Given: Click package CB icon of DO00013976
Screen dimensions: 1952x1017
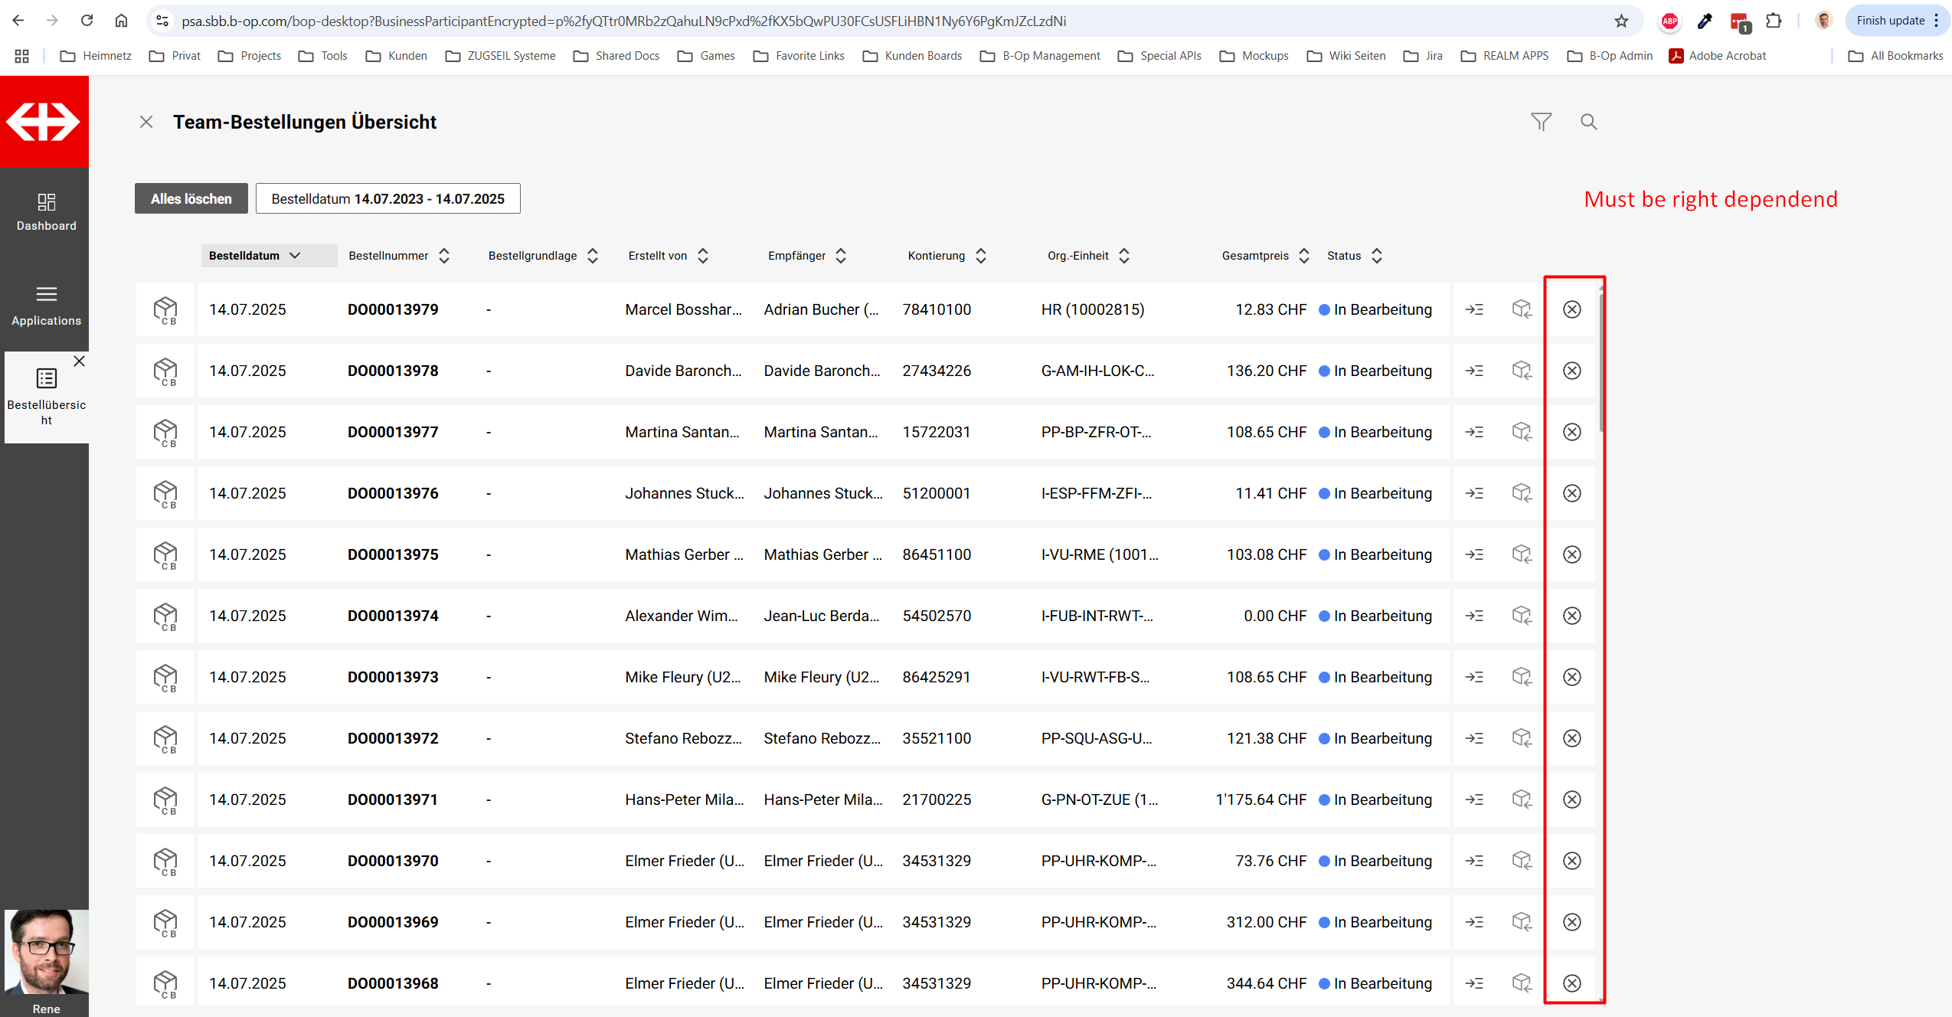Looking at the screenshot, I should (165, 493).
